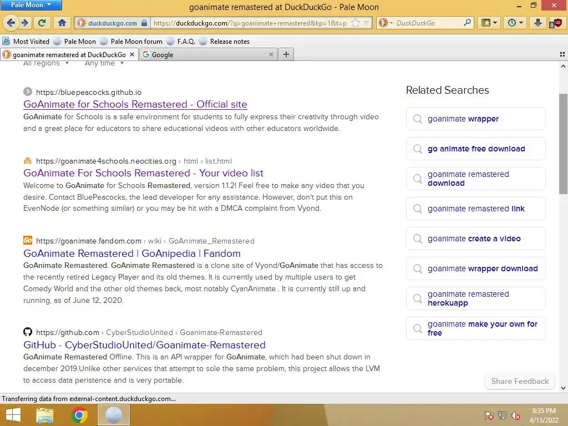The height and width of the screenshot is (426, 568).
Task: Open the Pale Moon bookmark
Action: (x=75, y=41)
